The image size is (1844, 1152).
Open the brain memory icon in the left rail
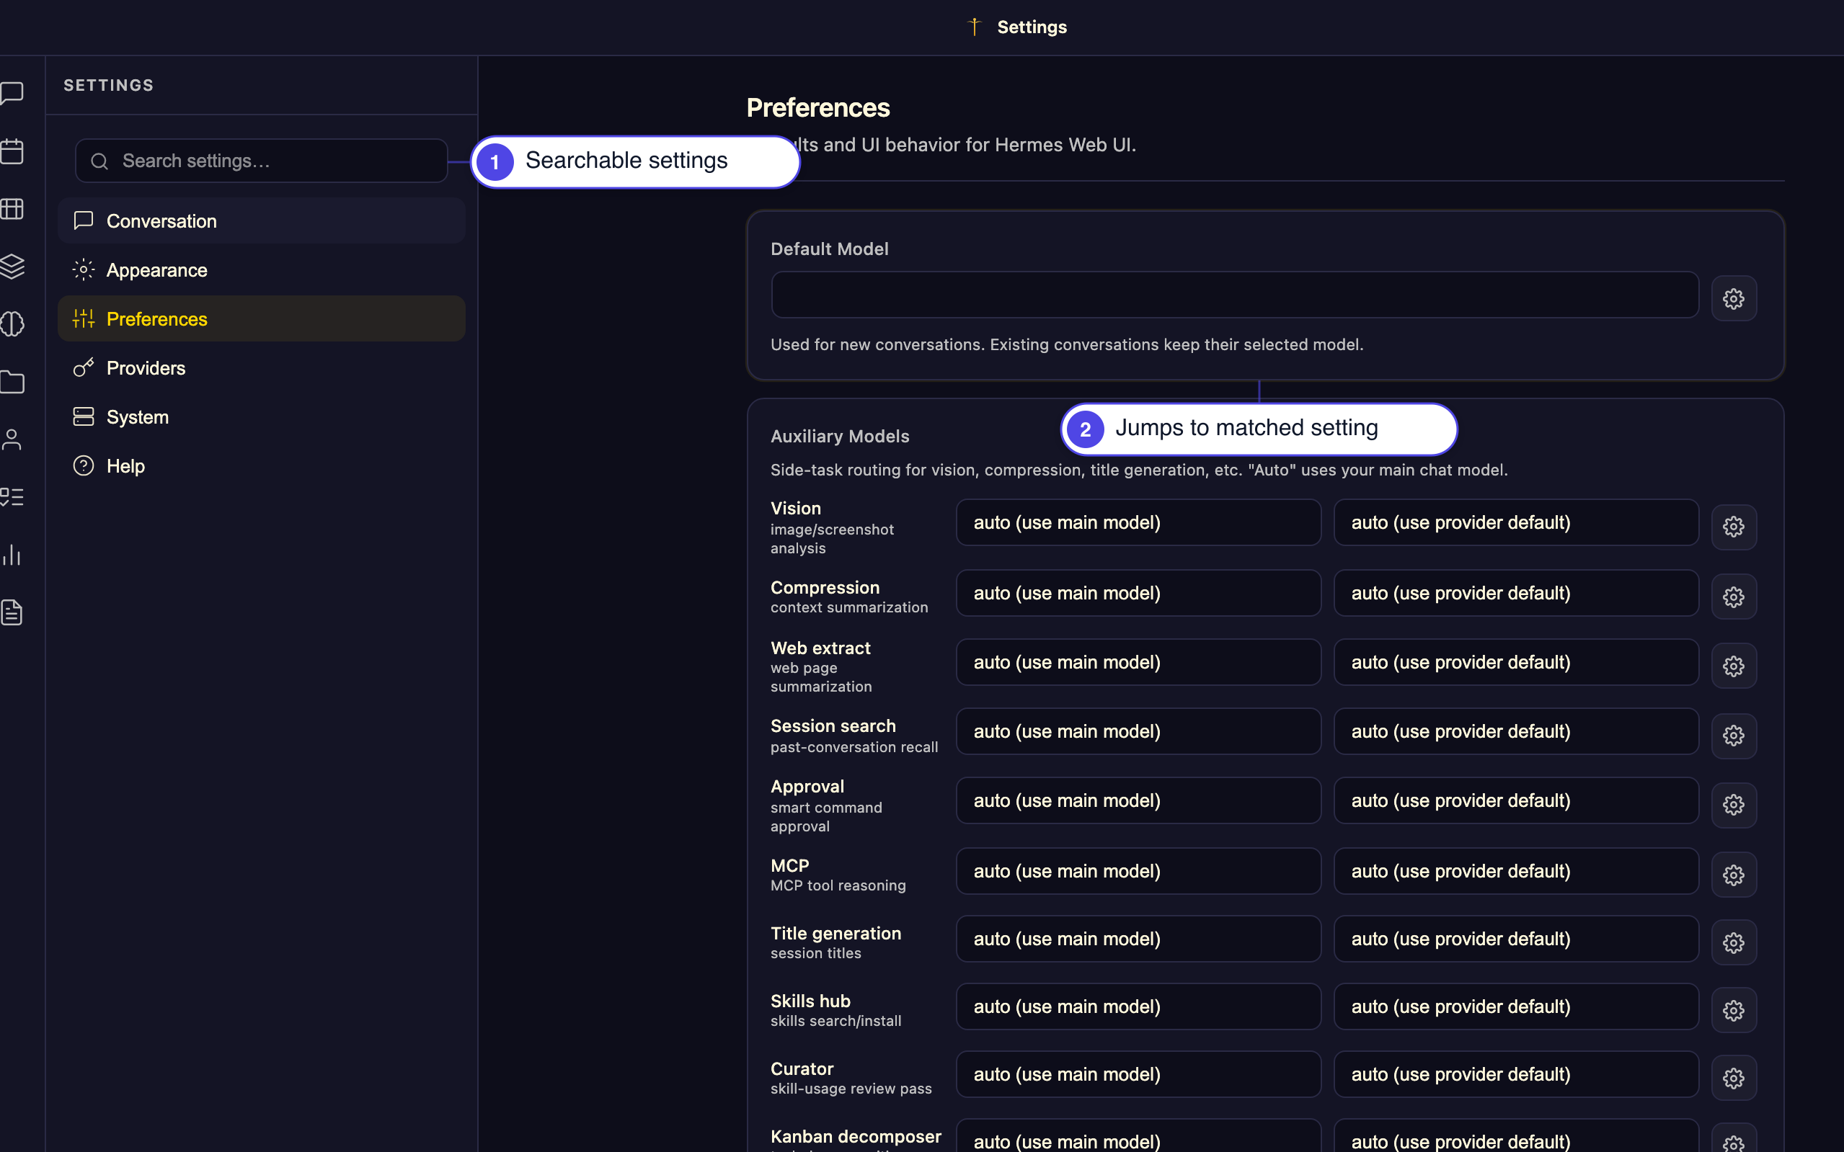tap(12, 323)
